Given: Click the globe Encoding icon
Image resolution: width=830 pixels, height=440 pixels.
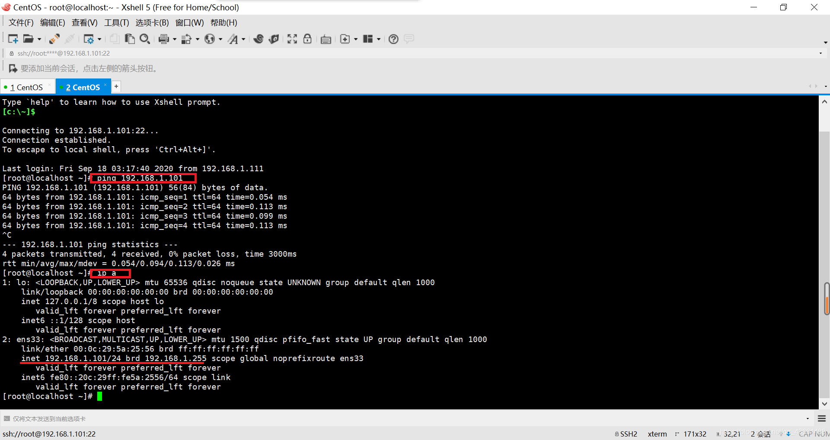Looking at the screenshot, I should (x=210, y=39).
